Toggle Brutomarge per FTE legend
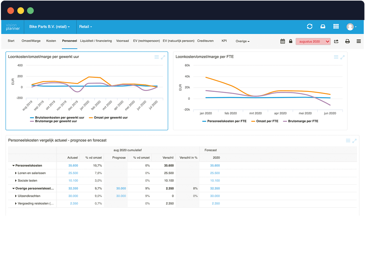The height and width of the screenshot is (273, 365). click(x=301, y=121)
